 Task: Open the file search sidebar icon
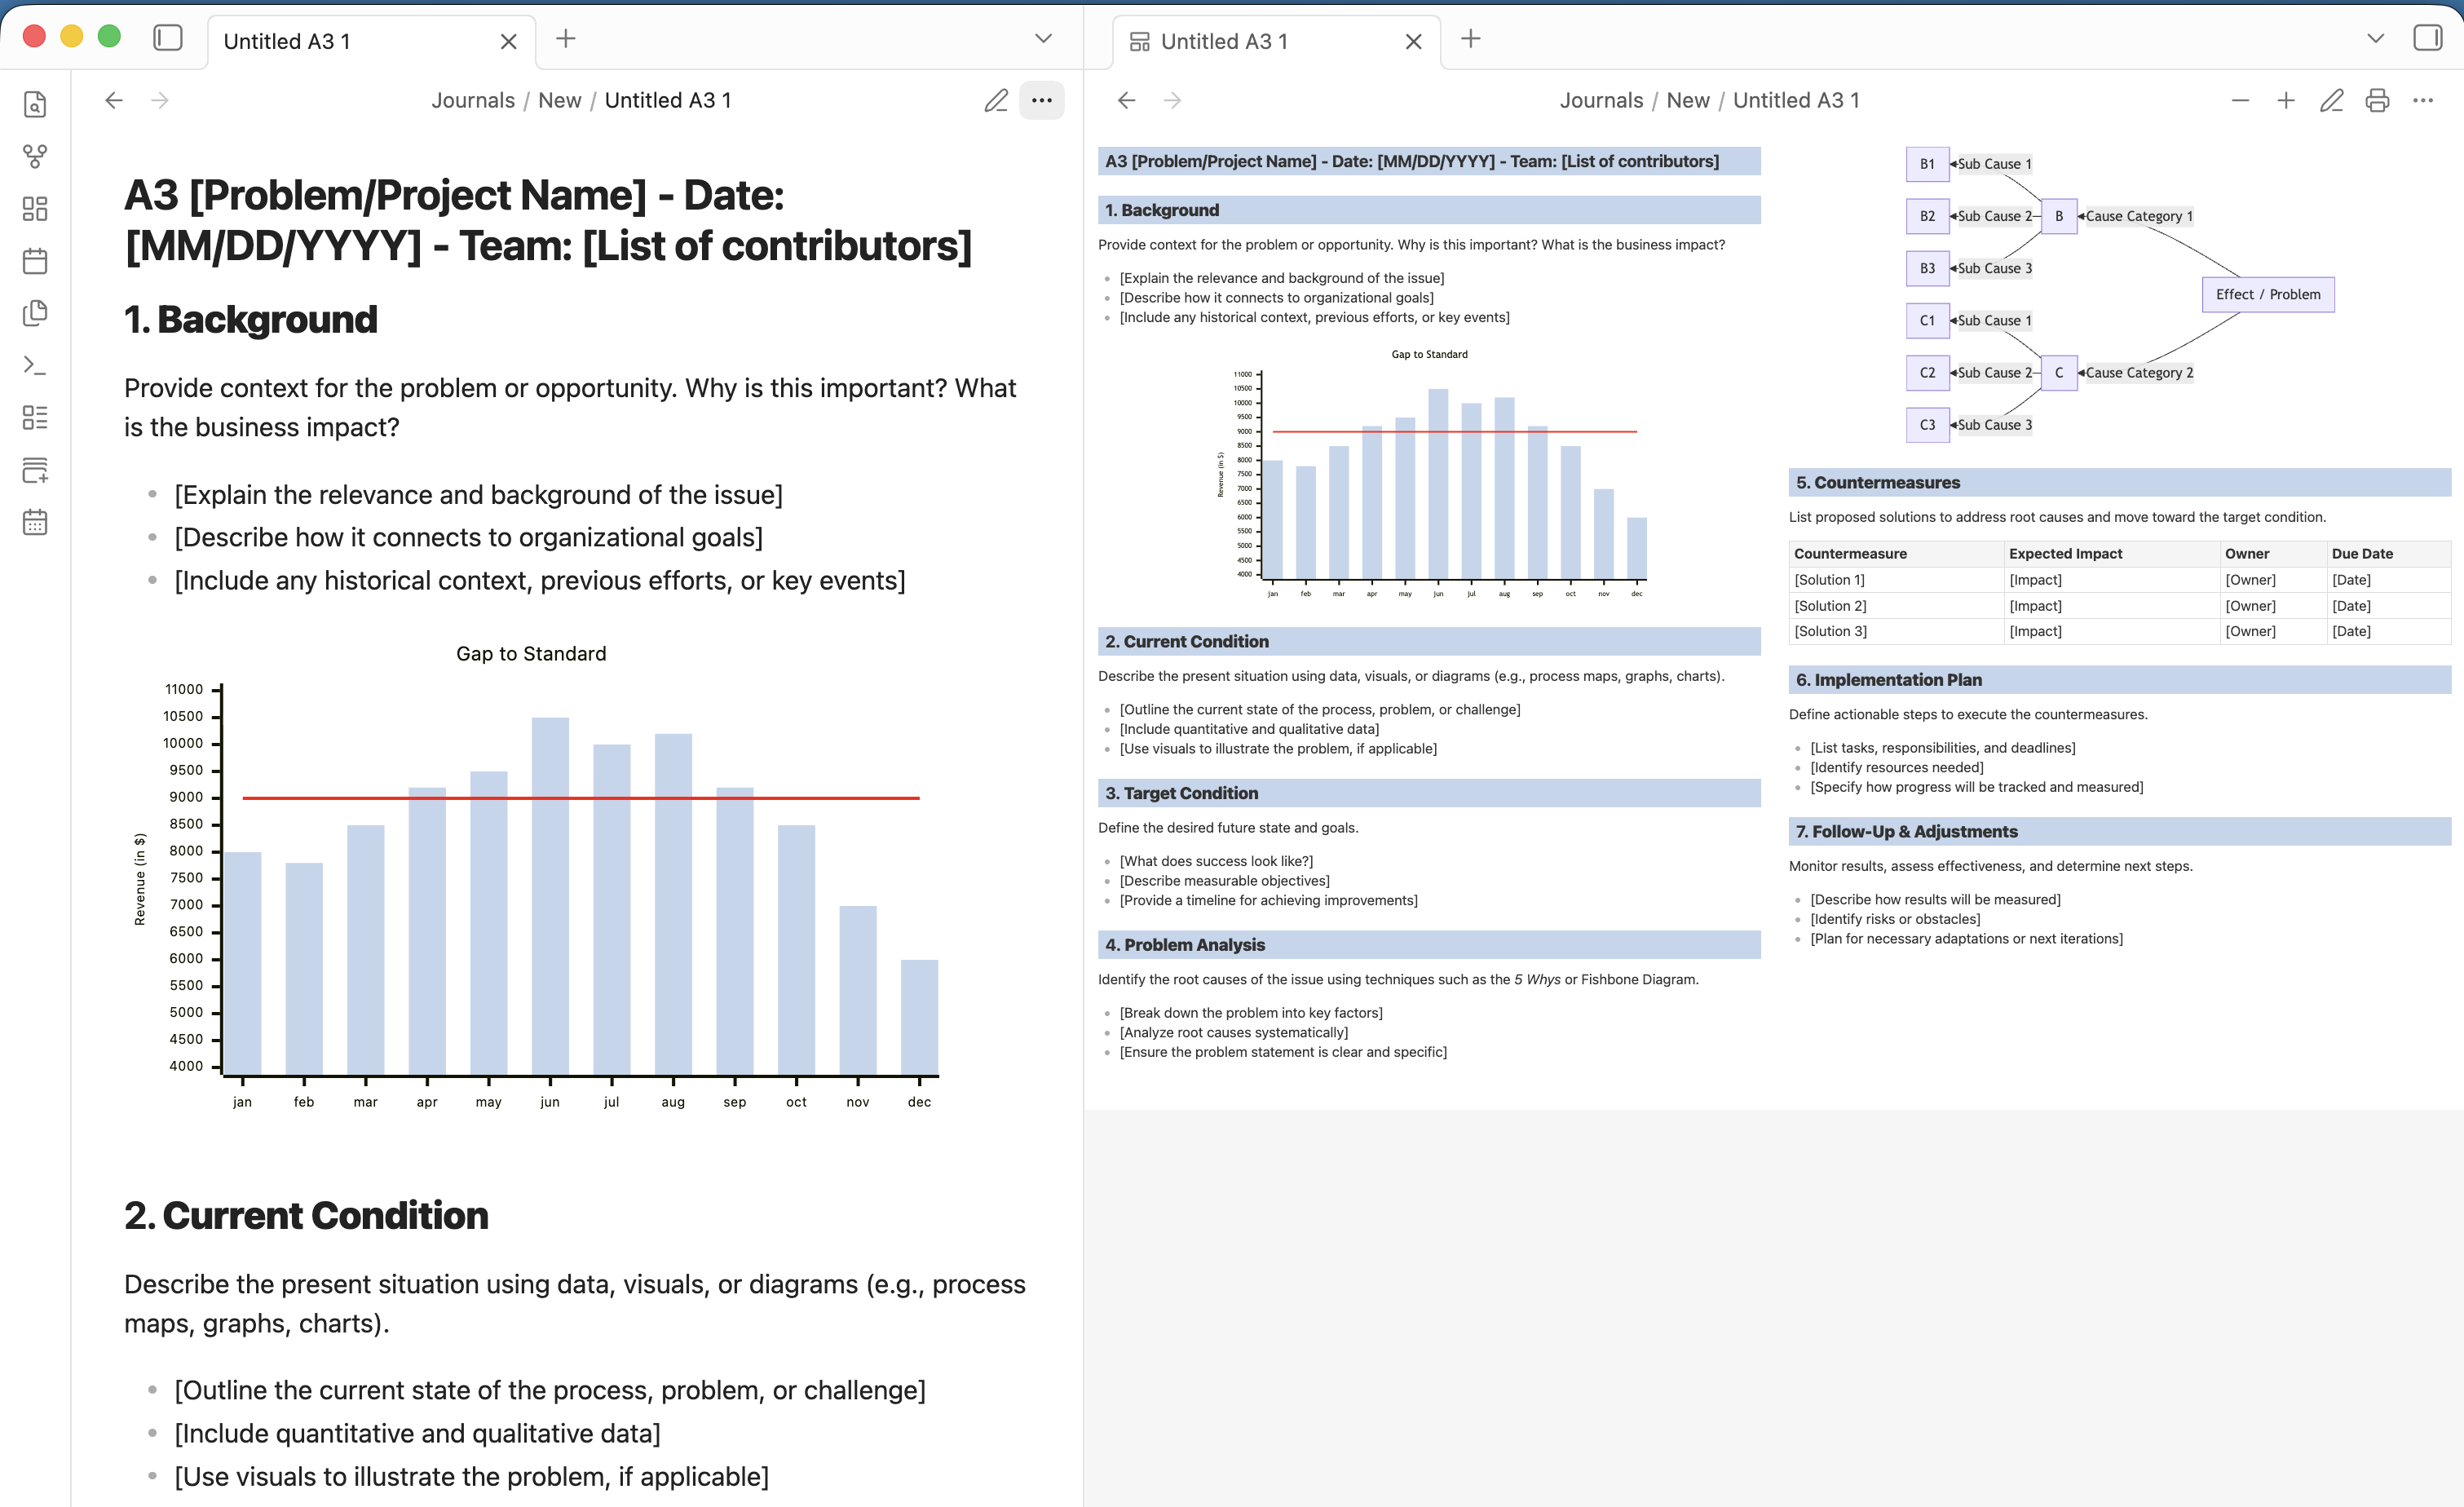coord(35,104)
